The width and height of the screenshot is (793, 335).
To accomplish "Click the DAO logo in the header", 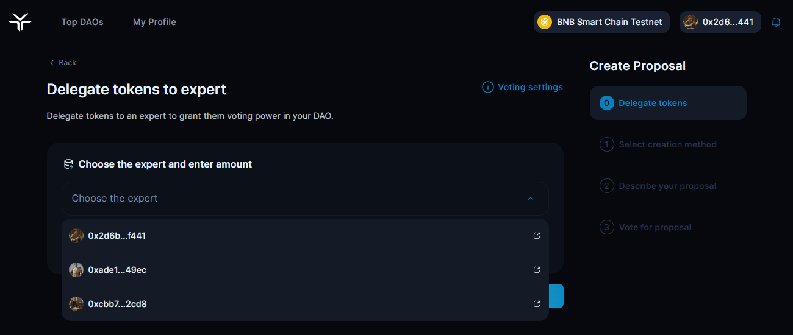I will tap(20, 22).
